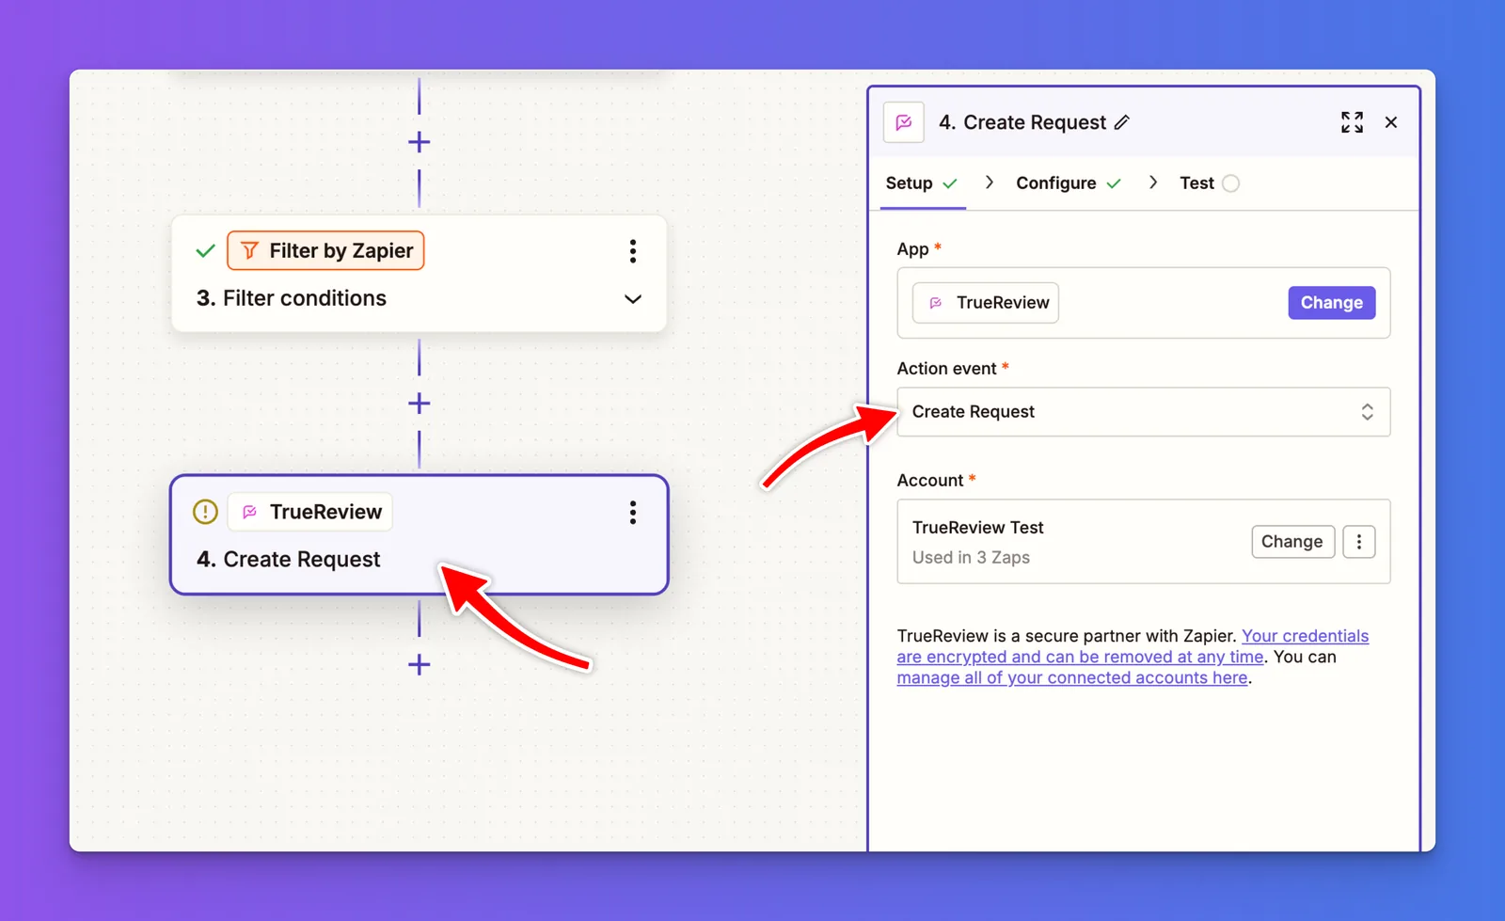Screen dimensions: 1505x921
Task: Change the selected app
Action: pos(1331,303)
